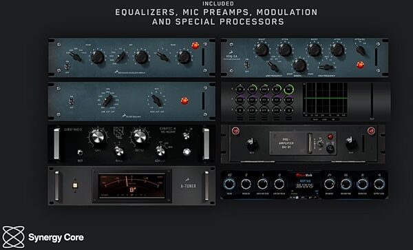Click the parametric EQ's band five frequency knob with green ring
Screen dimensions: 413x250
pos(288,90)
